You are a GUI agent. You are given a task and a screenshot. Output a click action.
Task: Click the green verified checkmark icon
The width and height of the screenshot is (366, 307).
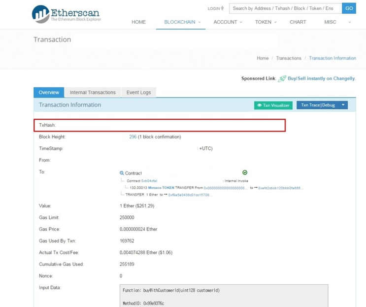click(245, 172)
